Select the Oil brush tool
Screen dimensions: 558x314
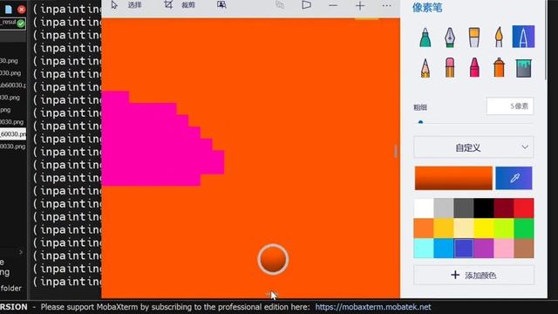point(474,37)
